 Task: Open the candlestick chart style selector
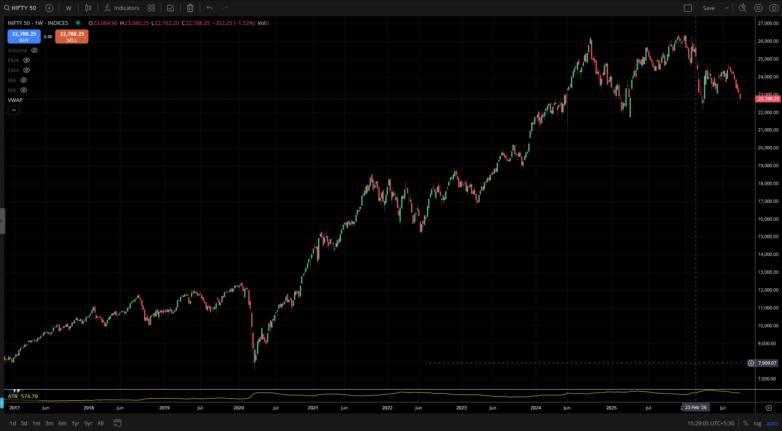[88, 8]
